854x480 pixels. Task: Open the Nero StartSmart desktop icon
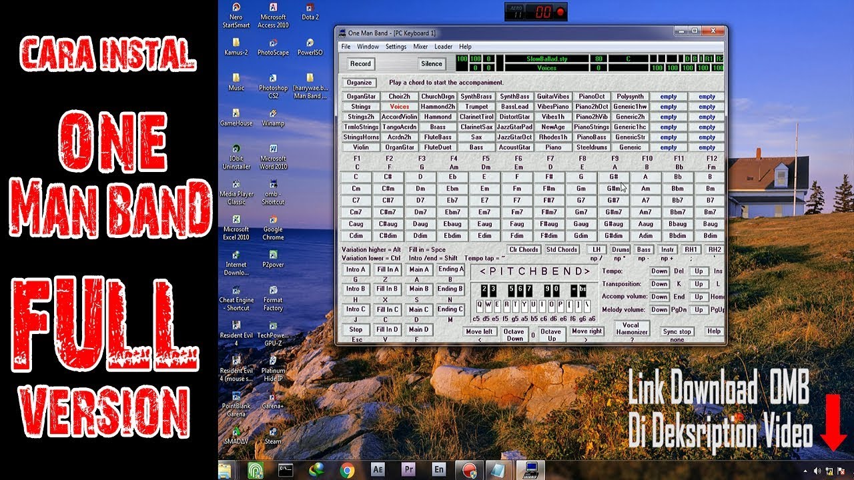(x=236, y=15)
